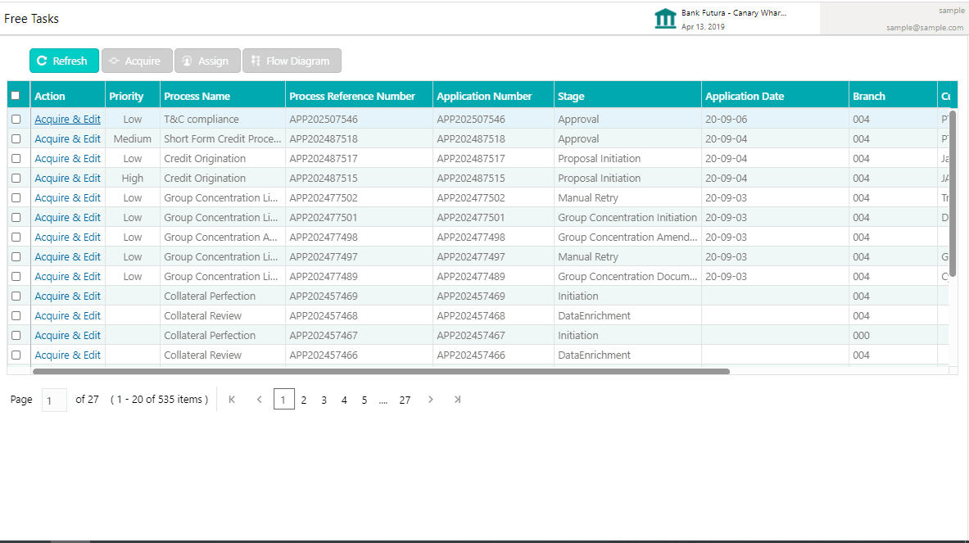
Task: Open Acquire & Edit for APP202457467
Action: [67, 336]
